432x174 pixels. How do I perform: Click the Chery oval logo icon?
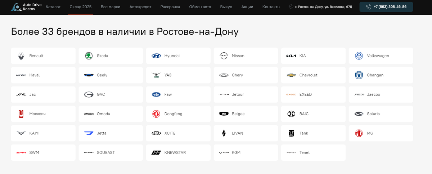pos(224,75)
